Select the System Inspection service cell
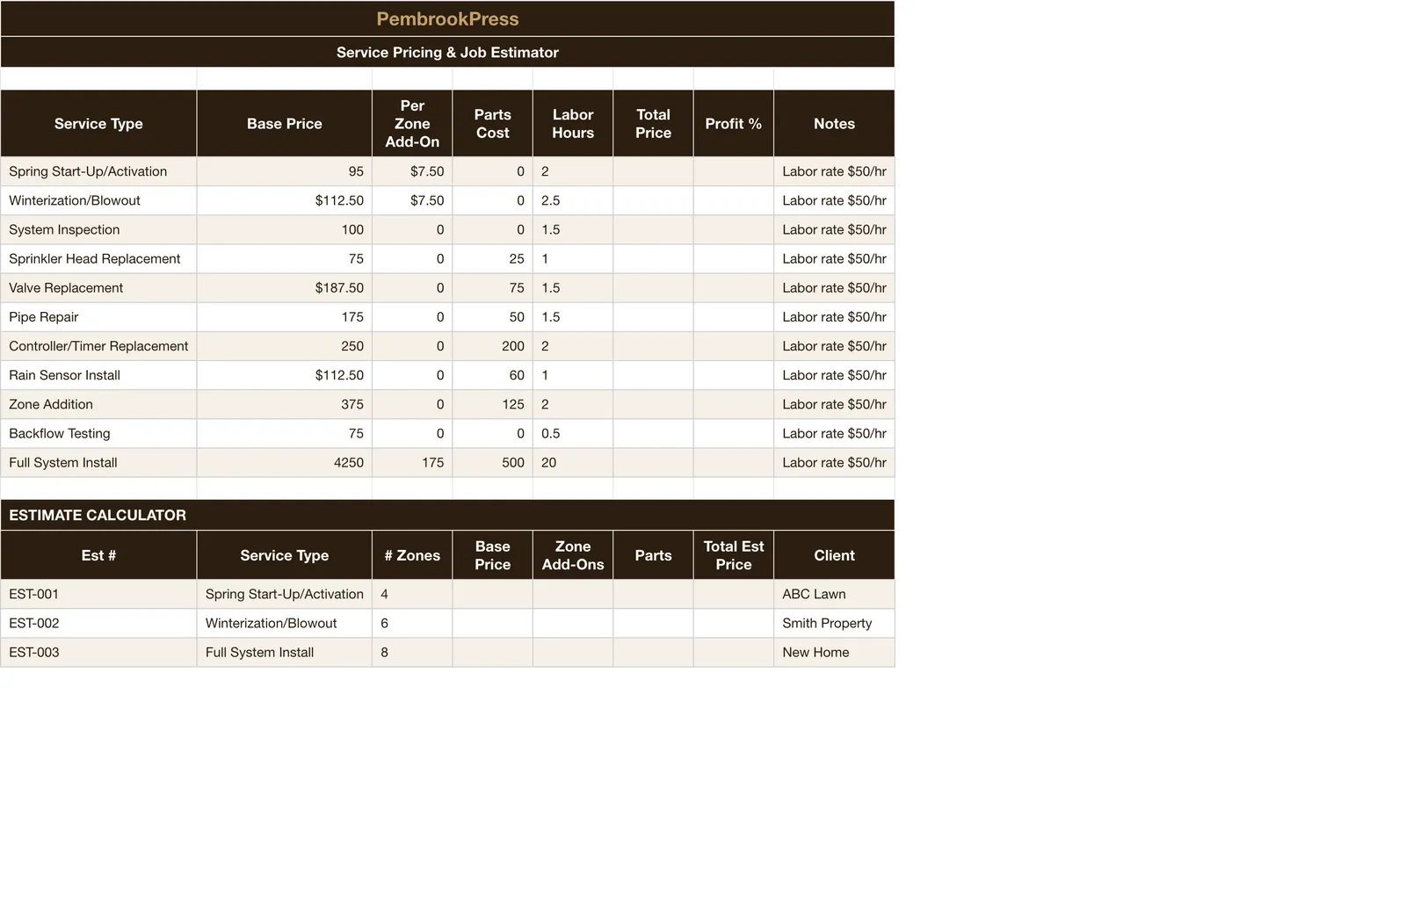This screenshot has width=1406, height=904. pos(98,229)
